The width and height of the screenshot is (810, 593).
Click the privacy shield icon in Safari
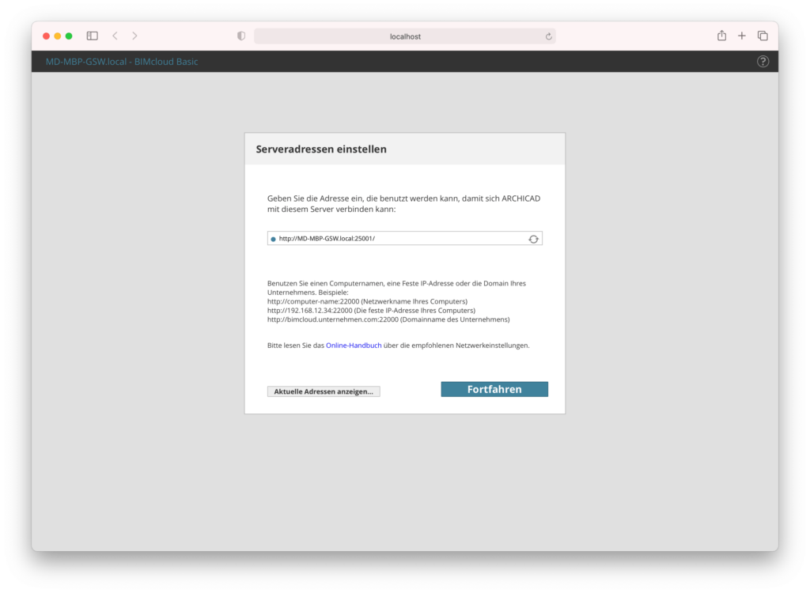(x=240, y=36)
